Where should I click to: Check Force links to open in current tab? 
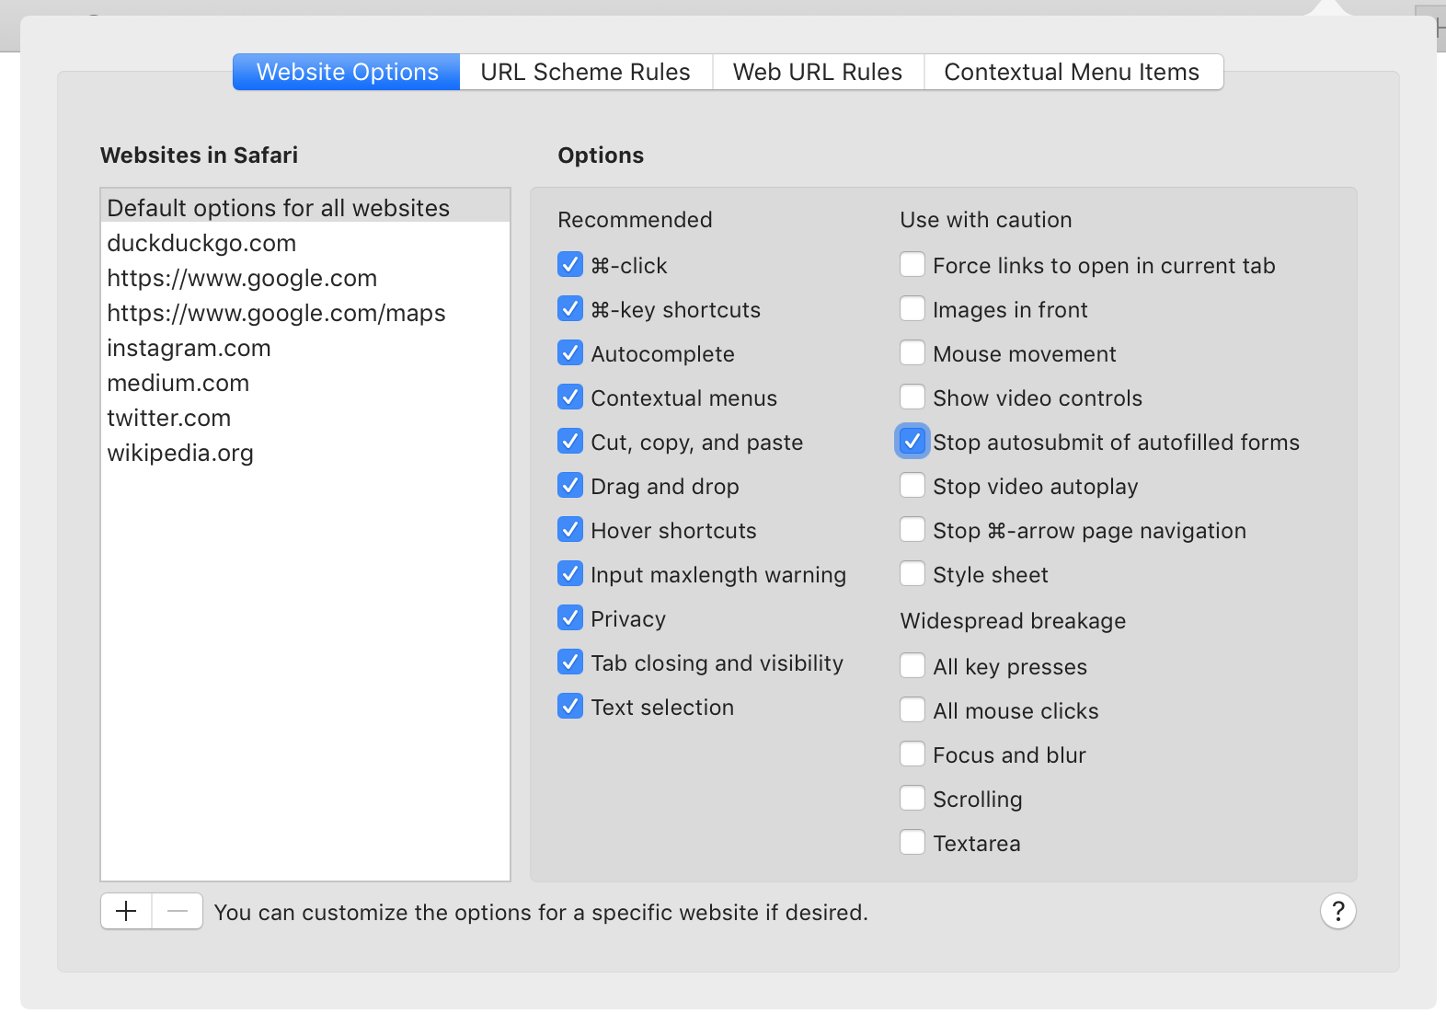912,265
